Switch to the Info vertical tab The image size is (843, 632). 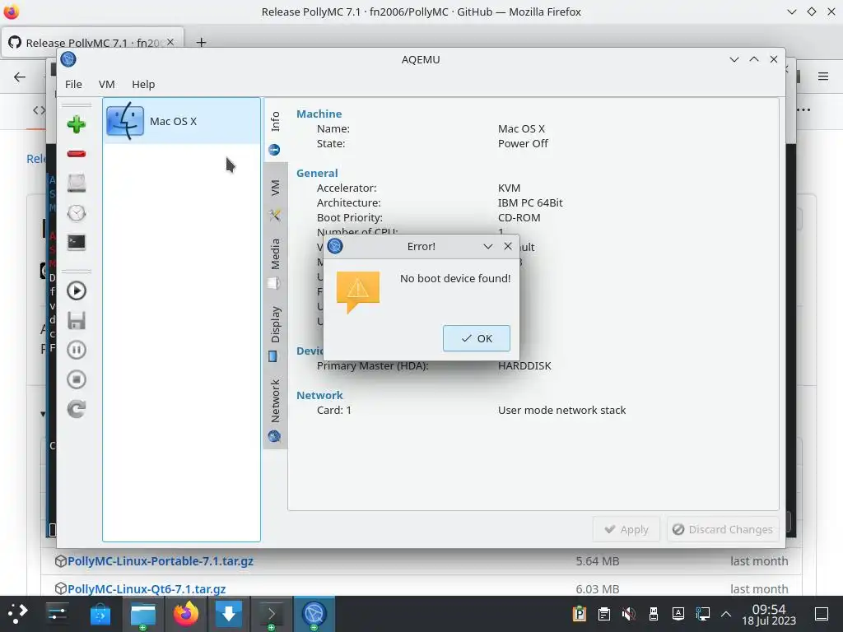[x=275, y=131]
